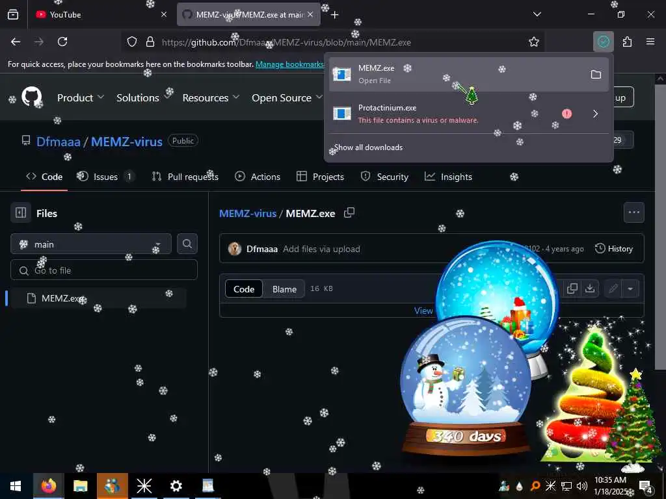This screenshot has width=666, height=499.
Task: Copy file path next to MEMZ.exe
Action: (349, 212)
